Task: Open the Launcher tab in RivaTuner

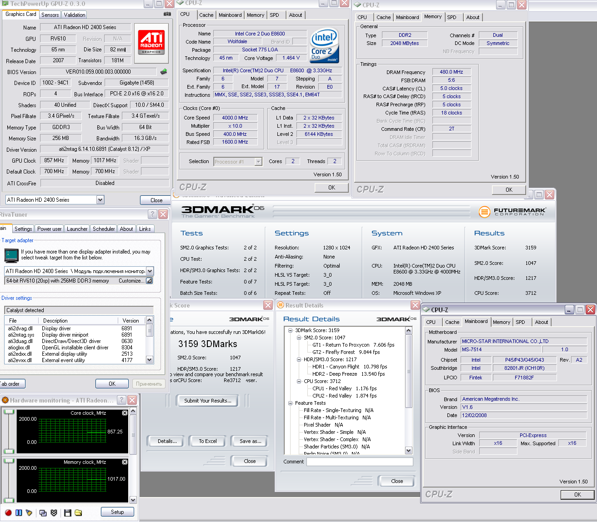Action: click(77, 229)
